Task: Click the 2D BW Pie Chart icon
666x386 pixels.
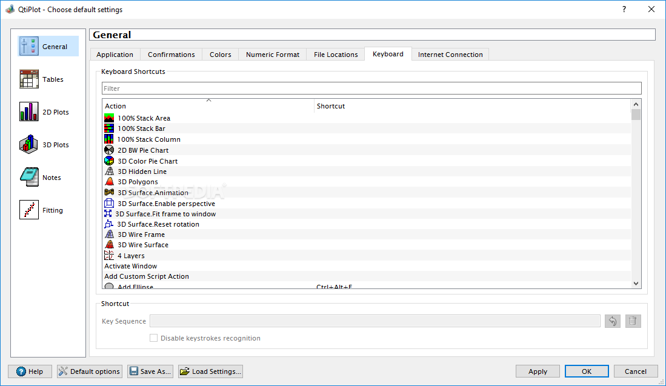Action: [x=109, y=150]
